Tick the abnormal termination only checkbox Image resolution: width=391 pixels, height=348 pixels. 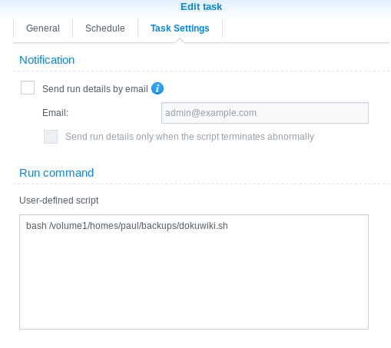(51, 137)
